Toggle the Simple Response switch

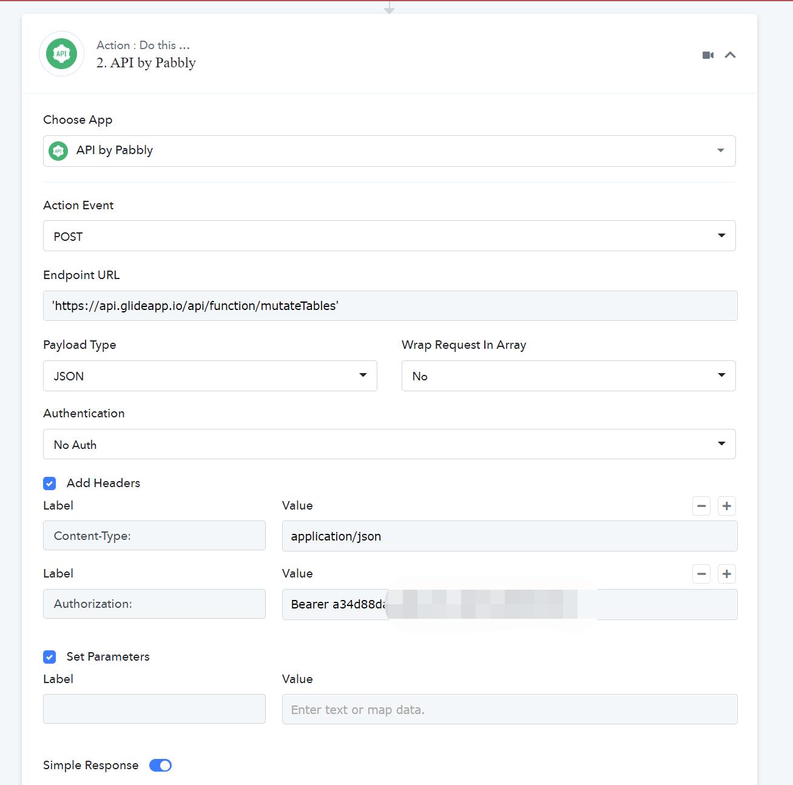click(160, 766)
